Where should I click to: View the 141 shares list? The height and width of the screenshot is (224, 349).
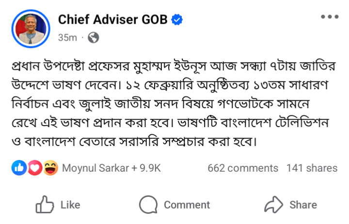[x=312, y=168]
